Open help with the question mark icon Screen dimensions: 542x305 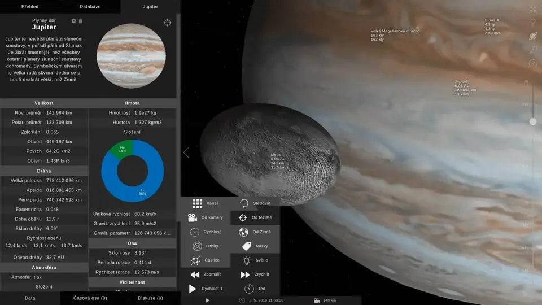pos(533,23)
